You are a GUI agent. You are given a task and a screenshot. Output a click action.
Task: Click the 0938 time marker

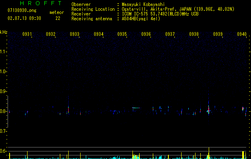pos(194,34)
